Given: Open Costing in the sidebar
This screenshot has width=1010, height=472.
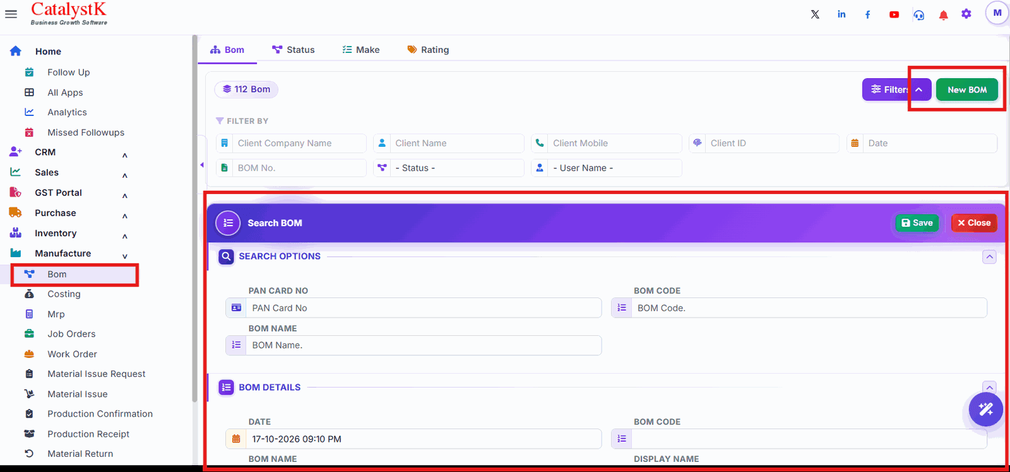Looking at the screenshot, I should point(64,294).
